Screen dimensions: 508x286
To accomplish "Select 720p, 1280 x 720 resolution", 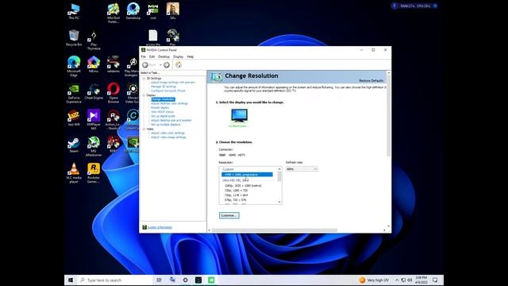I will coord(236,191).
